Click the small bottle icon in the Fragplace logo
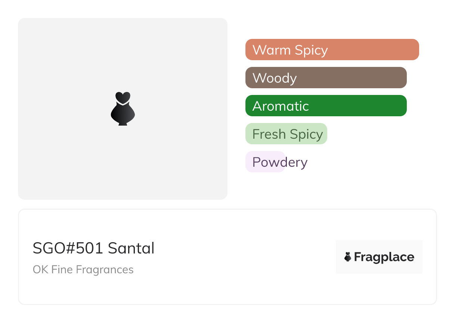 click(348, 257)
